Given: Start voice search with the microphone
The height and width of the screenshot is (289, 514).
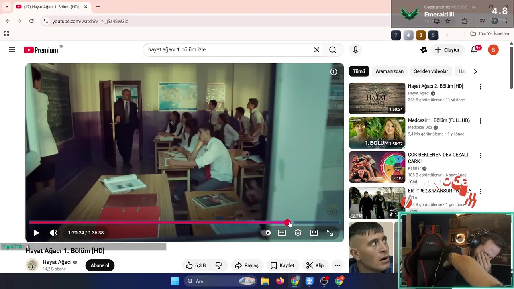Looking at the screenshot, I should (355, 50).
